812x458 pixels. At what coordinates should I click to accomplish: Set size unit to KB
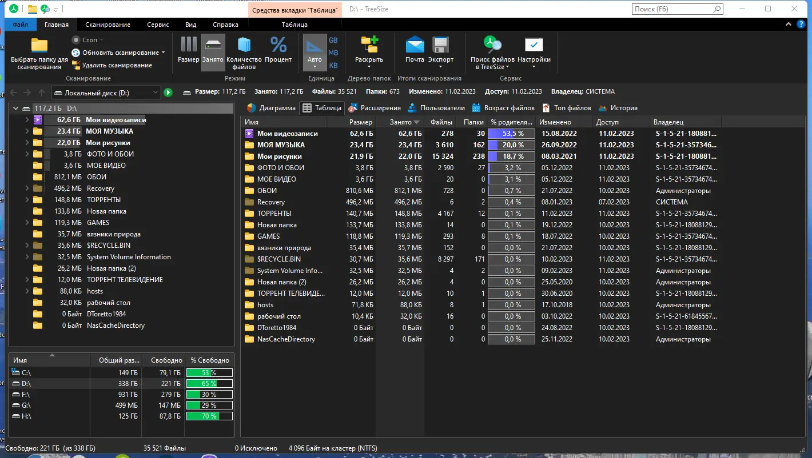(x=333, y=65)
